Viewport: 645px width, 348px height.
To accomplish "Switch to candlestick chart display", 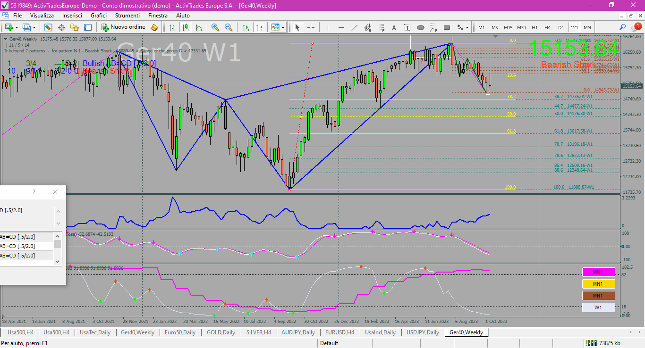I will click(186, 27).
